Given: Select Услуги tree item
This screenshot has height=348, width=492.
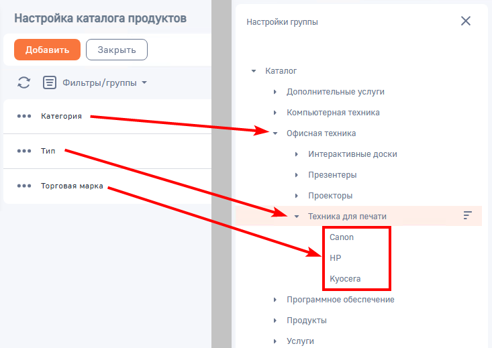Looking at the screenshot, I should pyautogui.click(x=300, y=341).
